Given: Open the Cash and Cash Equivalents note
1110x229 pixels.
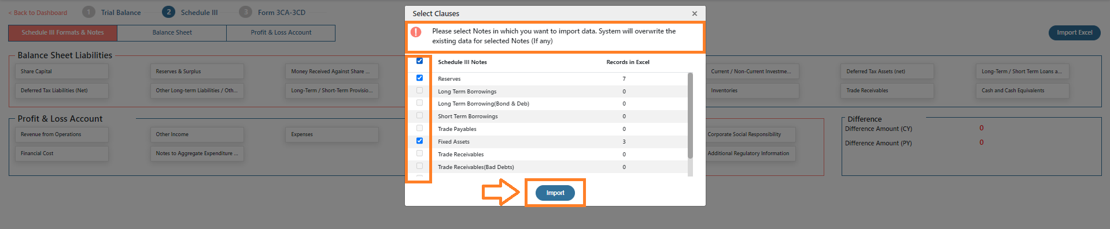Looking at the screenshot, I should pyautogui.click(x=1022, y=91).
